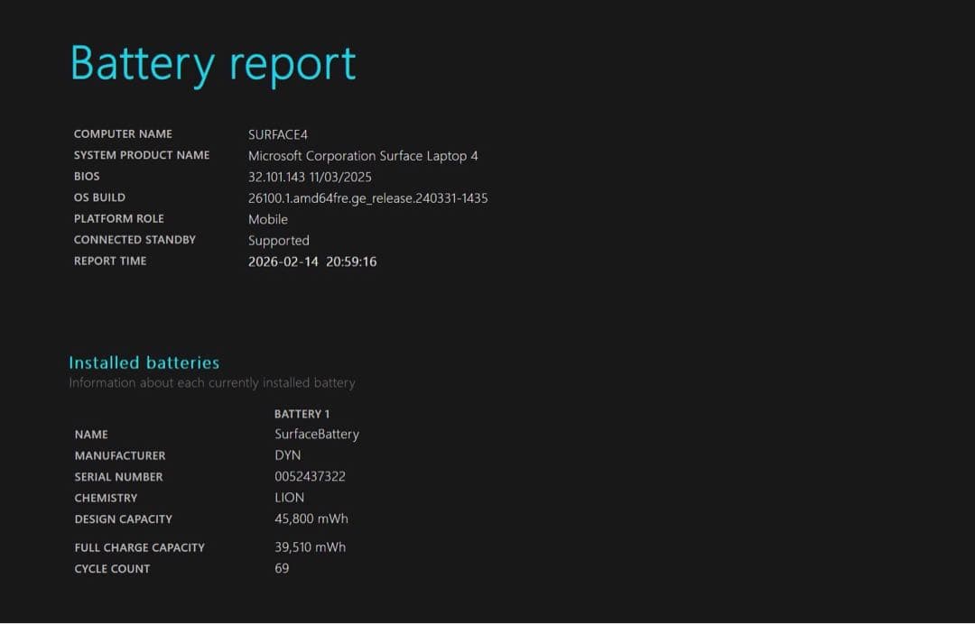Image resolution: width=975 pixels, height=624 pixels.
Task: Click the SERIAL NUMBER row label
Action: tap(119, 477)
